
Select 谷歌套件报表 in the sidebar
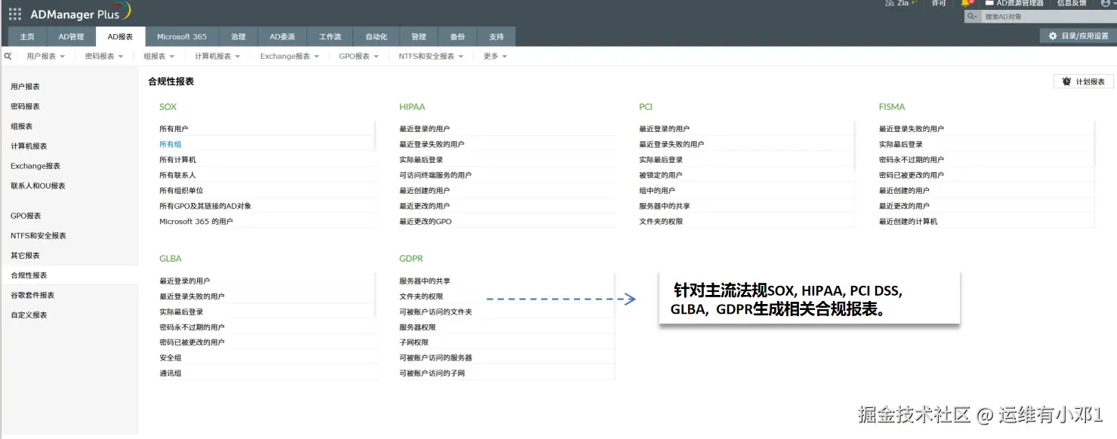pyautogui.click(x=32, y=295)
